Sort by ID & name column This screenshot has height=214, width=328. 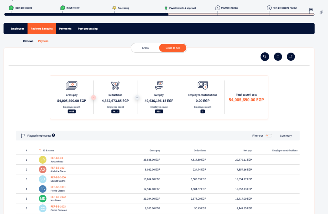[48, 150]
